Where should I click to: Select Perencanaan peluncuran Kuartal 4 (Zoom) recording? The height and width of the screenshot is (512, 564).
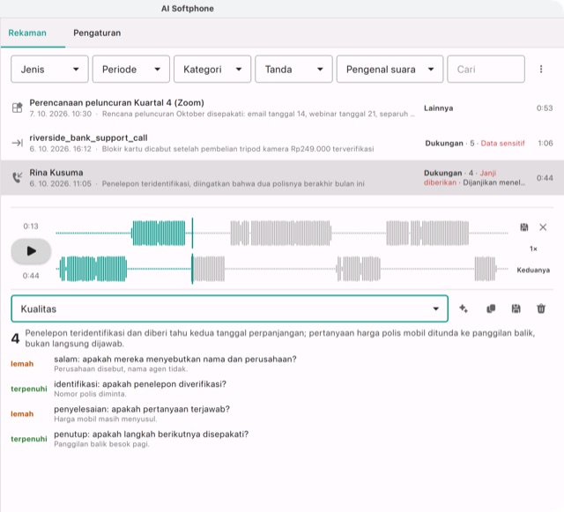[282, 108]
